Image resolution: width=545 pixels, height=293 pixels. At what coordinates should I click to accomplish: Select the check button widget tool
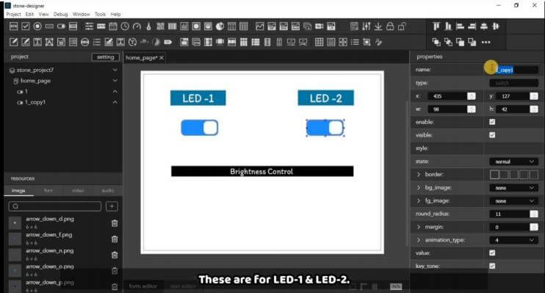pyautogui.click(x=26, y=26)
